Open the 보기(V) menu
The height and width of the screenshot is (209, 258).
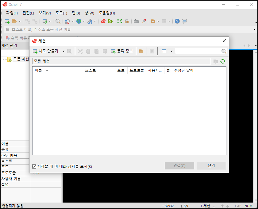pyautogui.click(x=45, y=13)
